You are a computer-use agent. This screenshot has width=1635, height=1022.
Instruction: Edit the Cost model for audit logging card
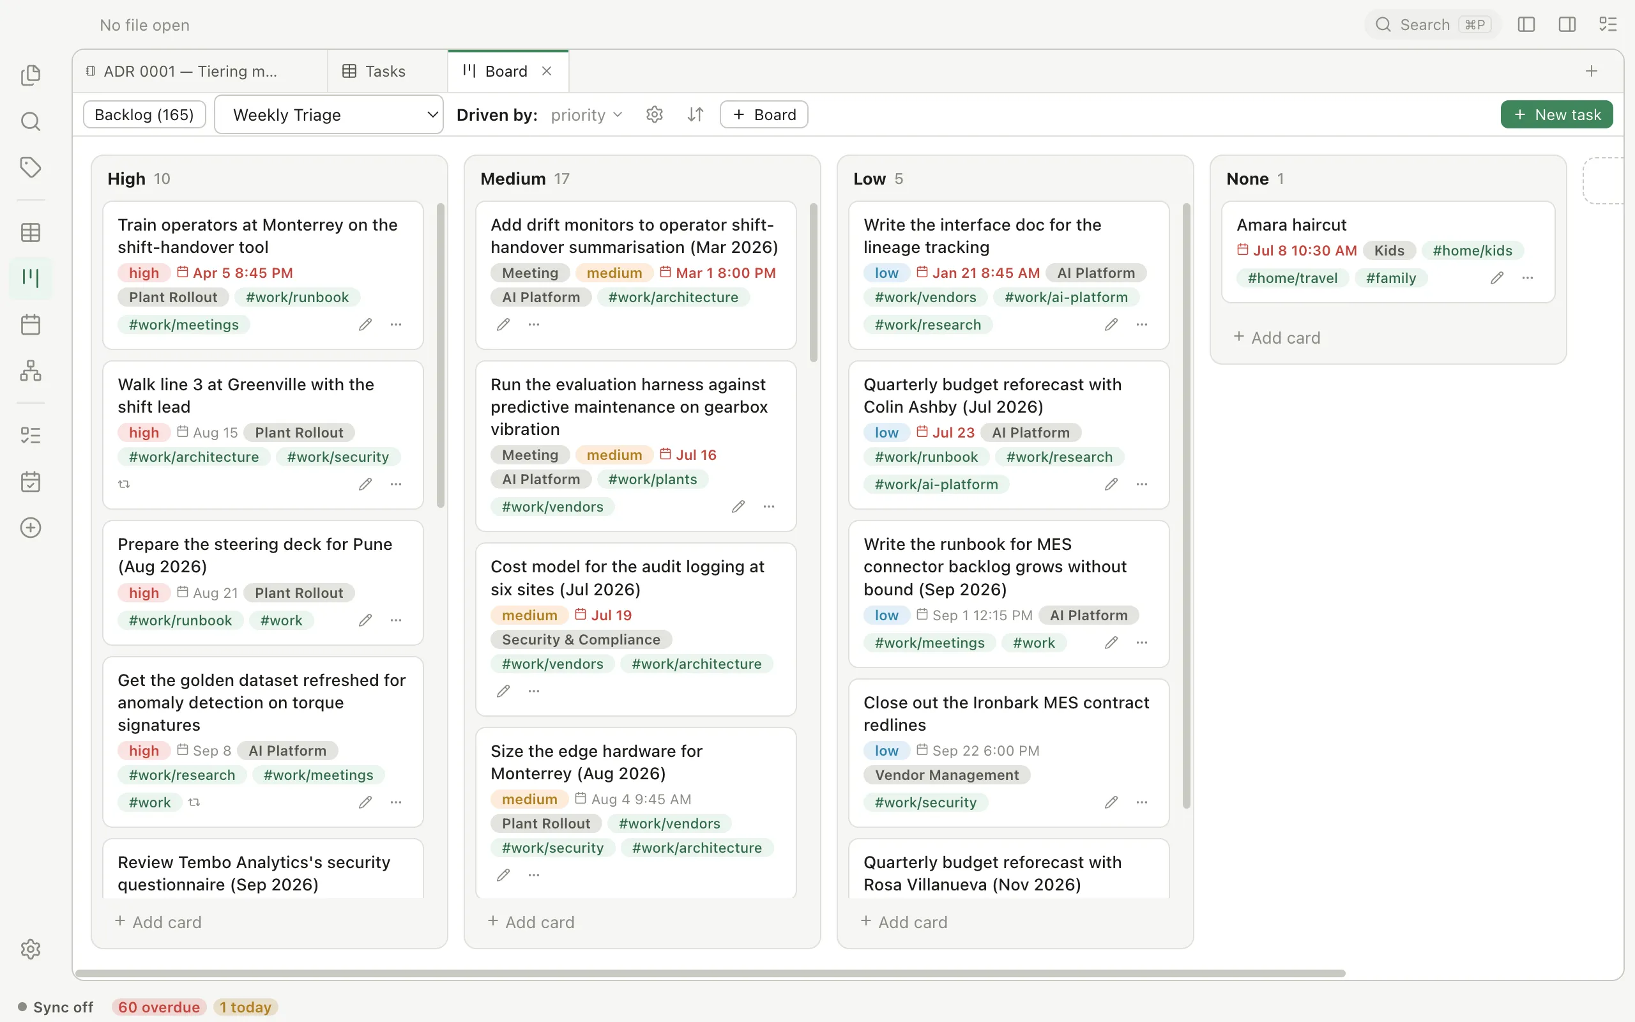[x=503, y=690]
